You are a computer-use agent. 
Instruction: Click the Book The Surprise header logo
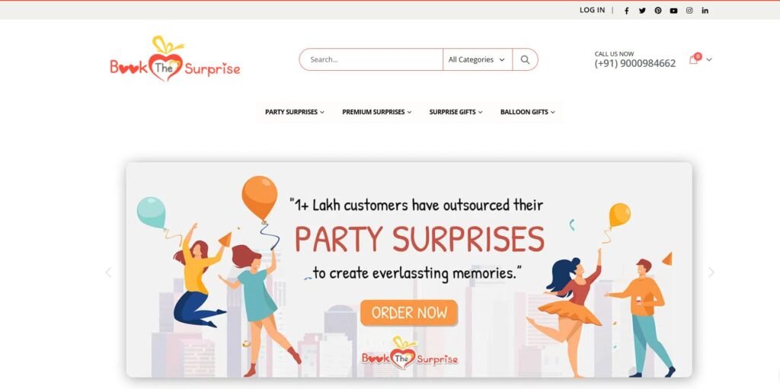pyautogui.click(x=175, y=59)
